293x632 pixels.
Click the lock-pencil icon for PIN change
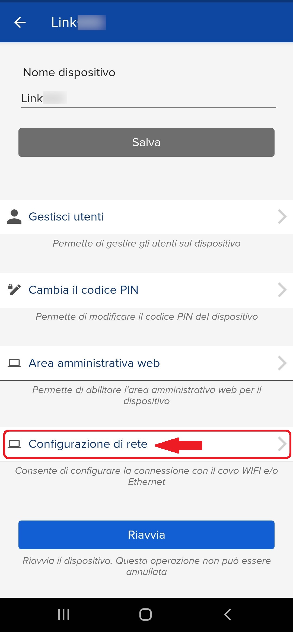point(14,290)
